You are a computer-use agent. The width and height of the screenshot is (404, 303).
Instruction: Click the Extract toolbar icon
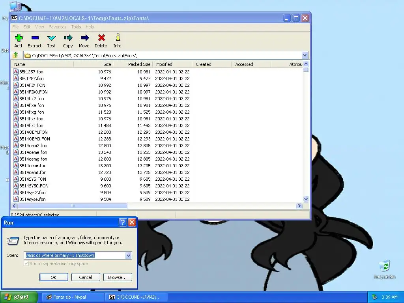(x=35, y=38)
